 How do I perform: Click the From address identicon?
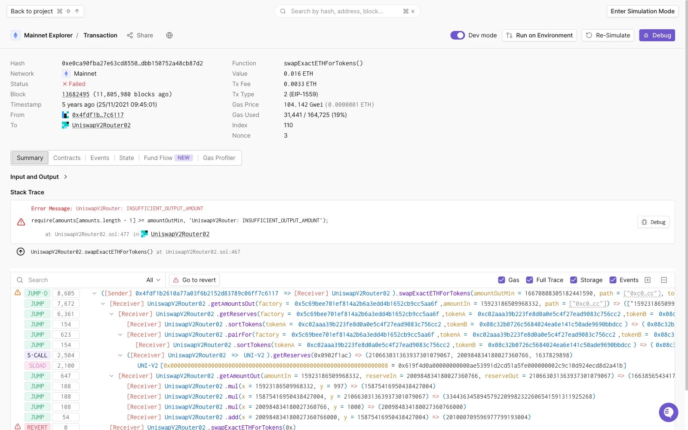click(65, 115)
